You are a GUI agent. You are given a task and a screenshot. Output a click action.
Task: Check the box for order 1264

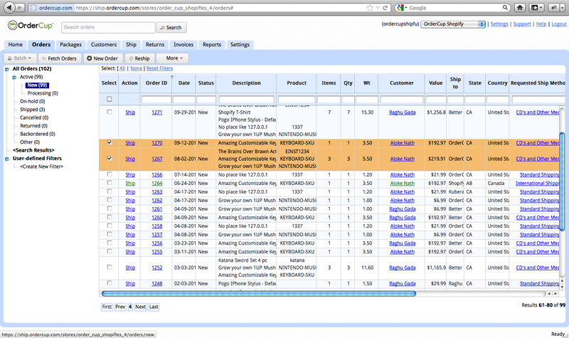click(110, 183)
